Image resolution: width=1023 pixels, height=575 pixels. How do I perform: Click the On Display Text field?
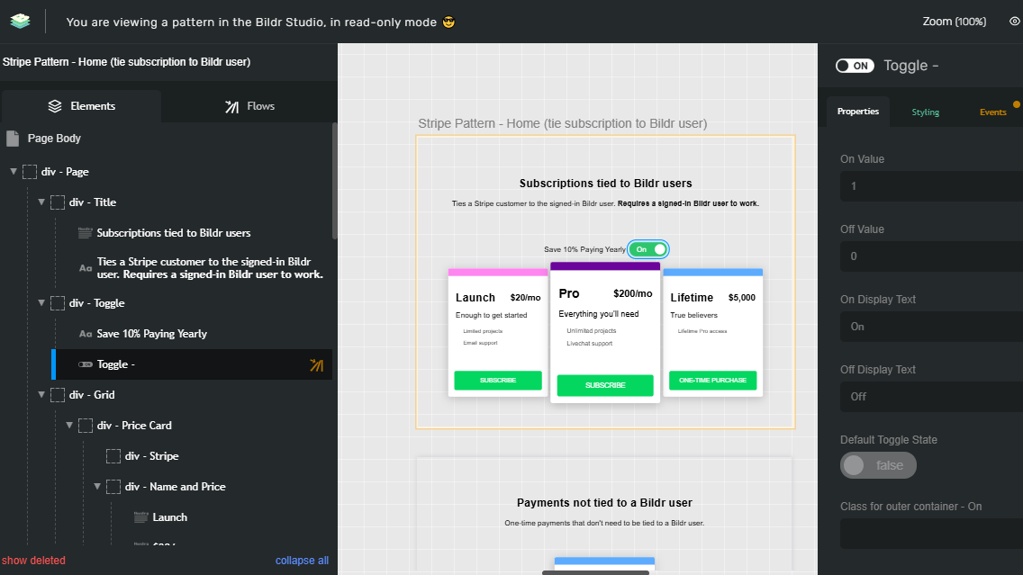(932, 327)
